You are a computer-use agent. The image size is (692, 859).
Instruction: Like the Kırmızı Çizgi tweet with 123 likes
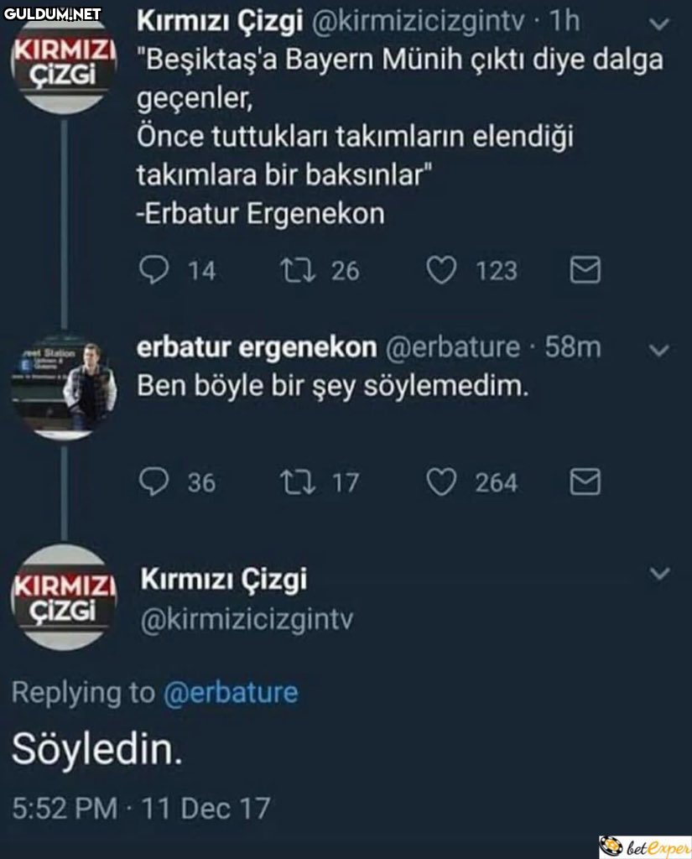tap(441, 270)
